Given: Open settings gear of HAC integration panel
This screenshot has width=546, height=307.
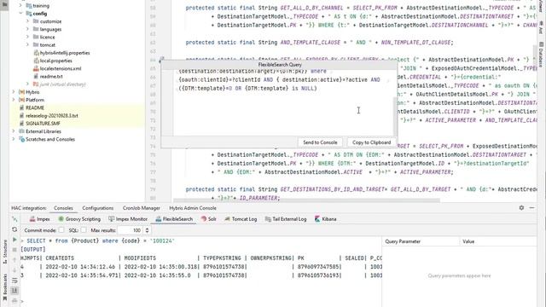Looking at the screenshot, I should tap(521, 207).
